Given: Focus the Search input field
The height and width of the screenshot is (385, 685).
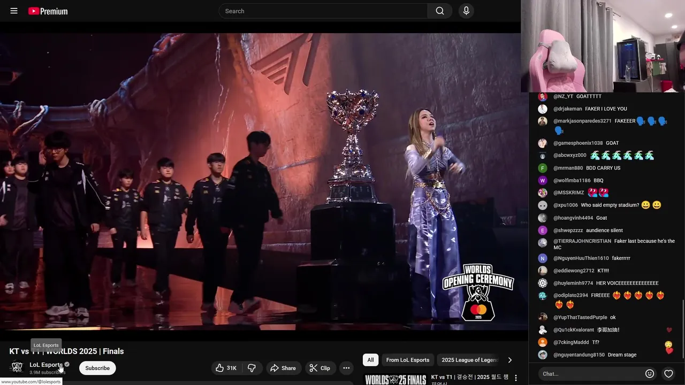Looking at the screenshot, I should [323, 11].
